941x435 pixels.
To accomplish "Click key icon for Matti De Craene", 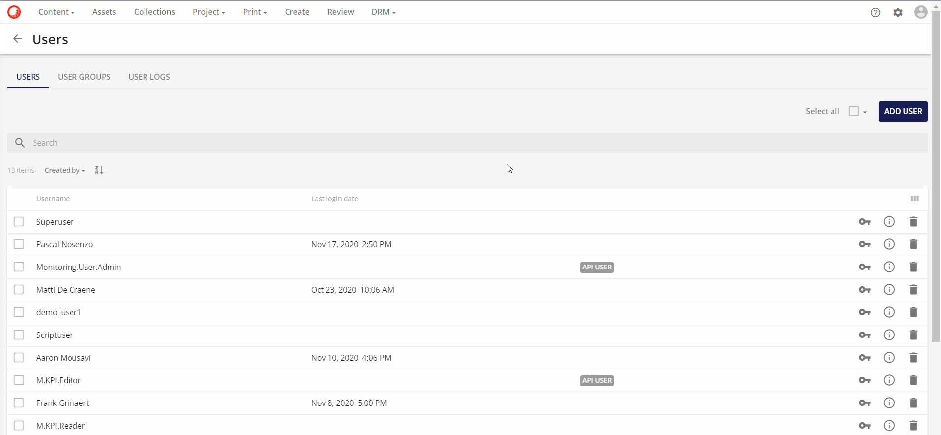I will coord(865,290).
